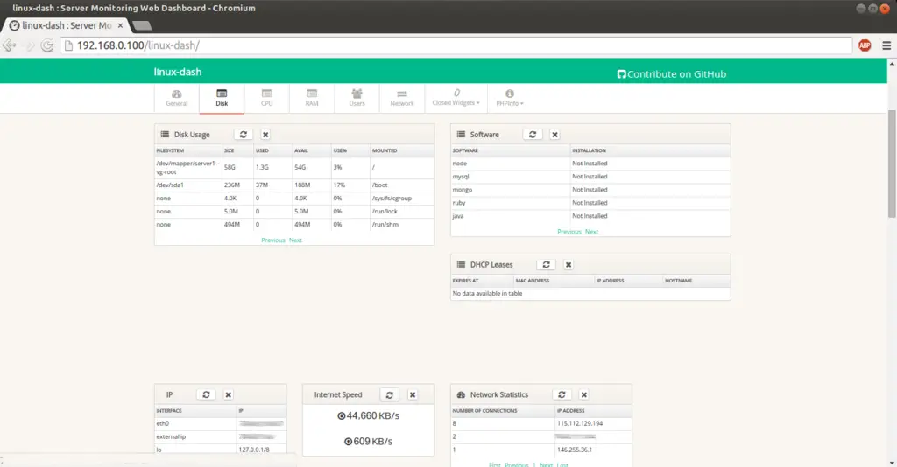This screenshot has height=467, width=897.
Task: Sort DHCP Leases by MAC ADDRESS column
Action: pyautogui.click(x=554, y=281)
